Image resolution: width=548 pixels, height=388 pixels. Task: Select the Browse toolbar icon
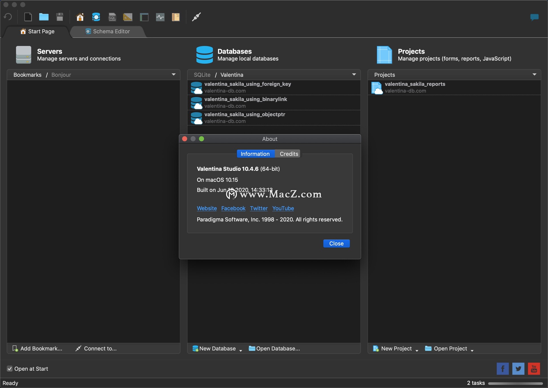click(144, 17)
